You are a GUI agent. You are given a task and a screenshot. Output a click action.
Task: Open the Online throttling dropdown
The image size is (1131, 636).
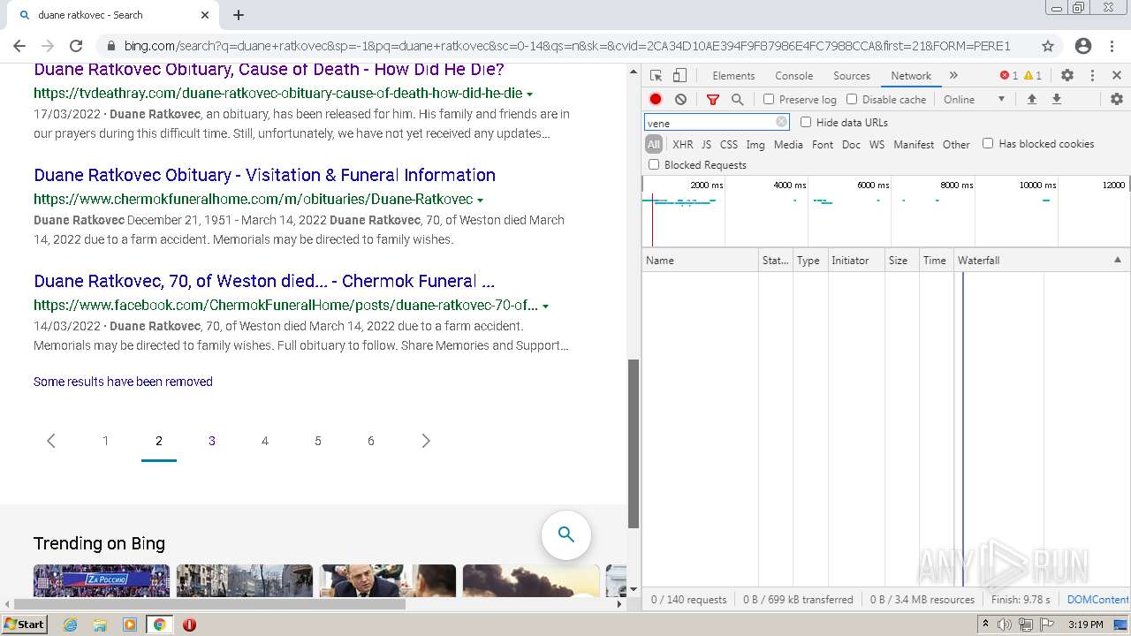974,100
